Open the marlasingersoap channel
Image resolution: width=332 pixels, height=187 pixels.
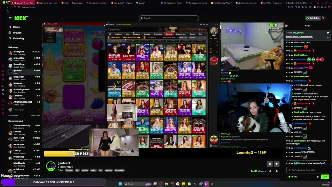pos(24,91)
